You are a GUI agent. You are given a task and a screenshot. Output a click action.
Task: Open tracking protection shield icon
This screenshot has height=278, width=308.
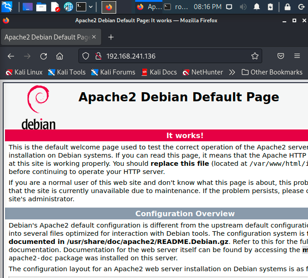[x=86, y=56]
